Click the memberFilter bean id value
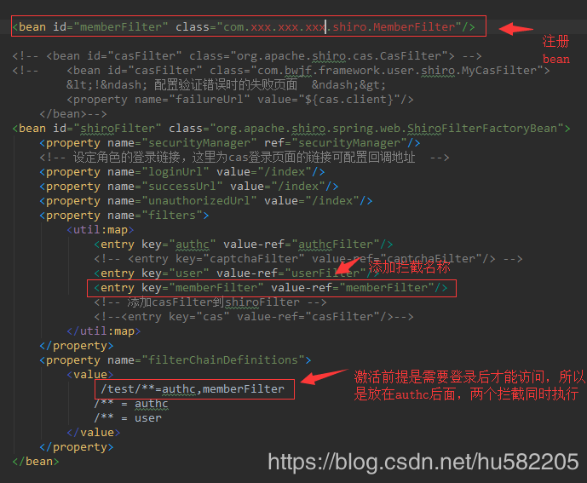 [121, 27]
